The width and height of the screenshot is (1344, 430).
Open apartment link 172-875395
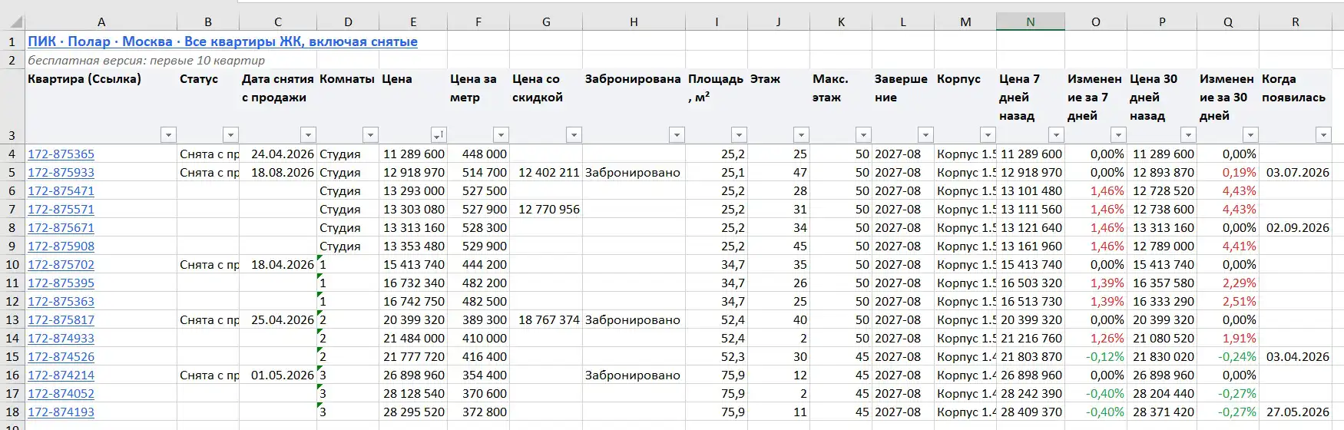point(61,283)
